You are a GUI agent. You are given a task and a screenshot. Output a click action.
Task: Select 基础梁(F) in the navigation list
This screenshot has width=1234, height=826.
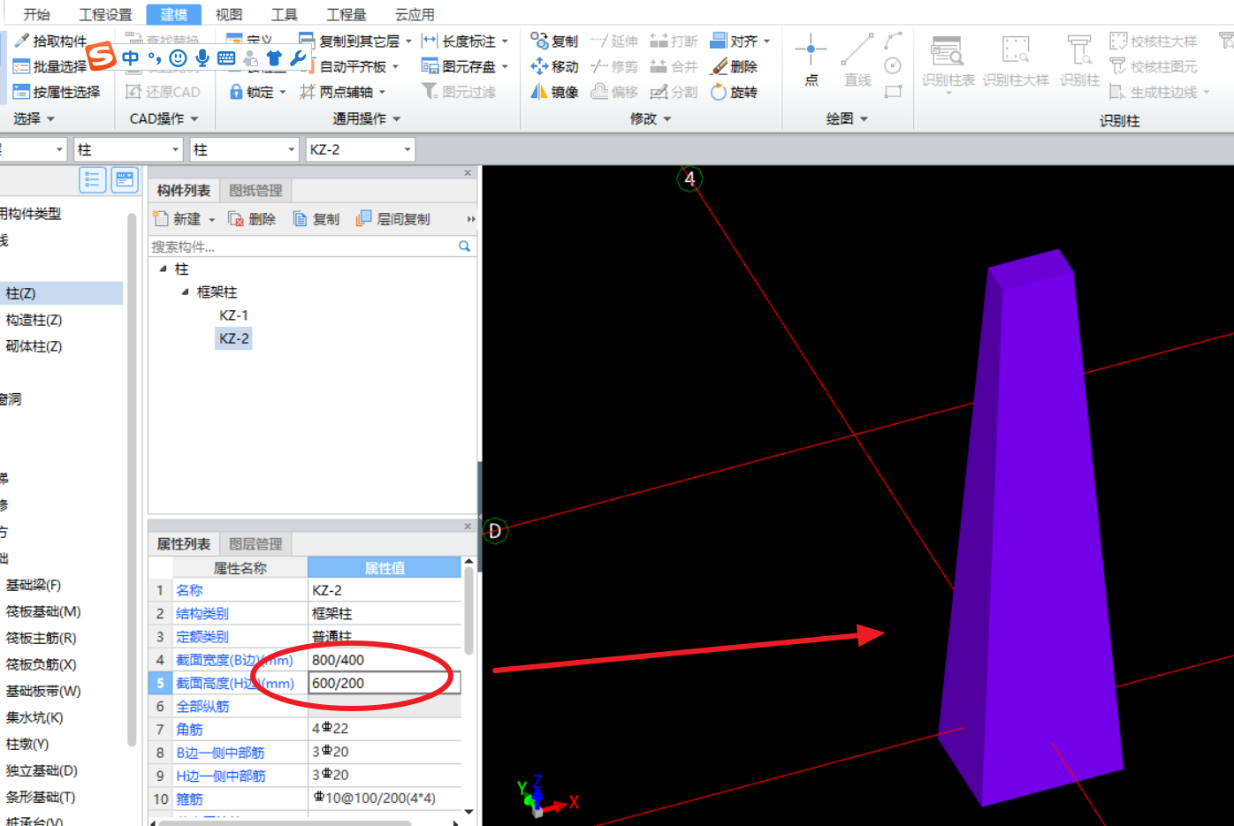(x=34, y=585)
